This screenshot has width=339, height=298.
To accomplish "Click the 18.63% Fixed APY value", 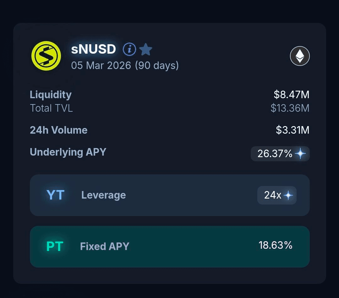I will tap(275, 245).
